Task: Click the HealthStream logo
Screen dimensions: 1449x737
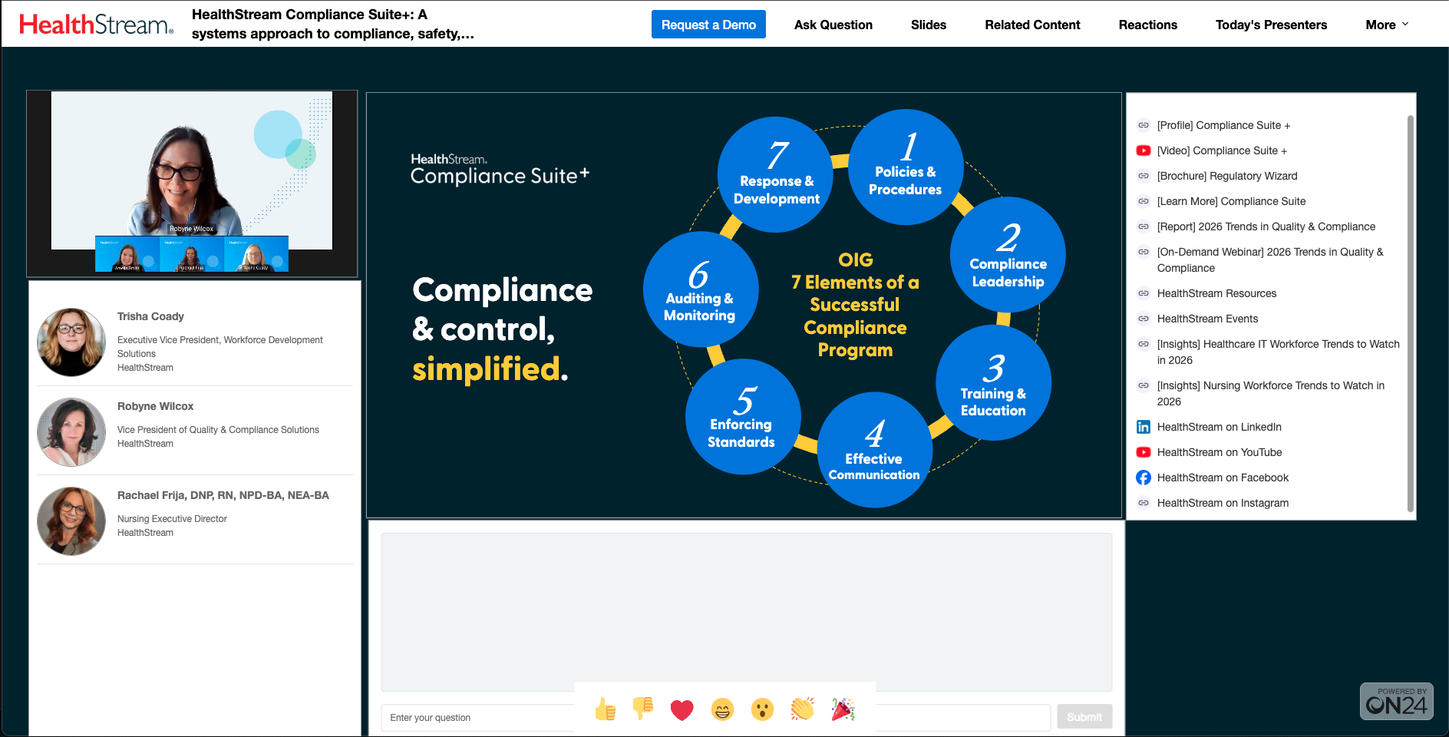Action: pyautogui.click(x=96, y=25)
